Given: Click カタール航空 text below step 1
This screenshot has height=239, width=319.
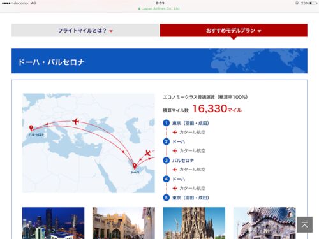Looking at the screenshot, I should click(192, 133).
